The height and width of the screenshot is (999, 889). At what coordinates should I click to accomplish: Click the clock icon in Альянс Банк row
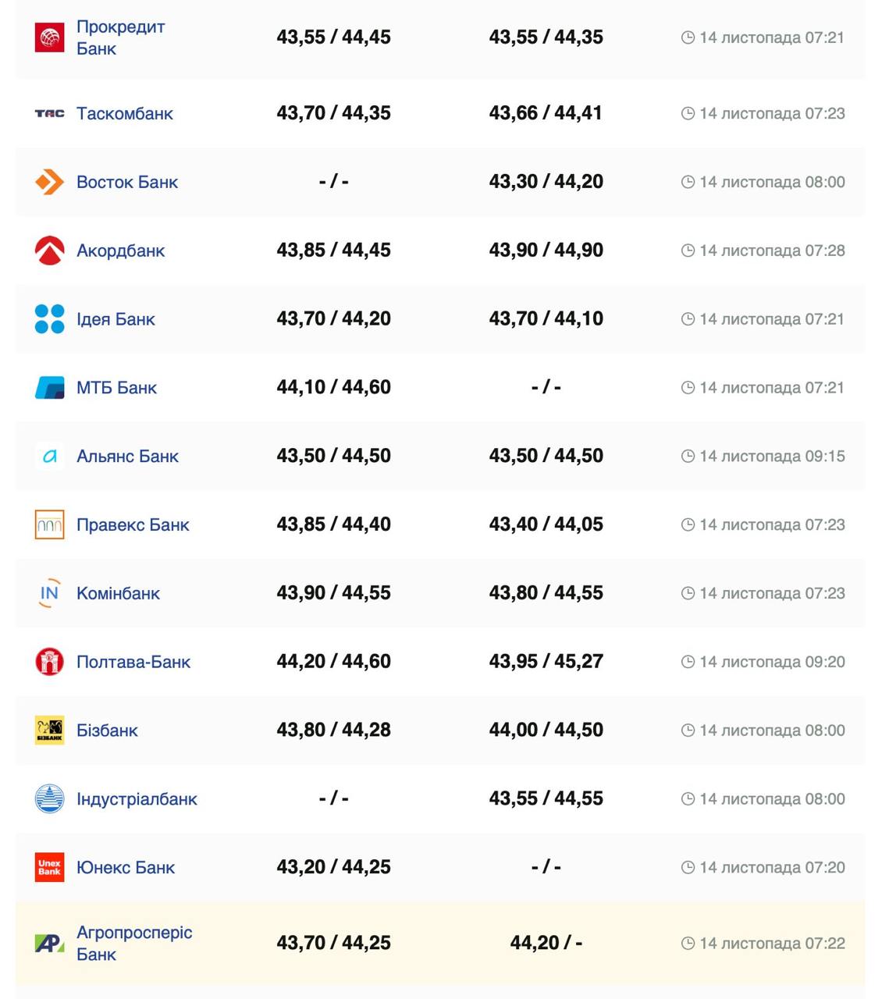(688, 457)
